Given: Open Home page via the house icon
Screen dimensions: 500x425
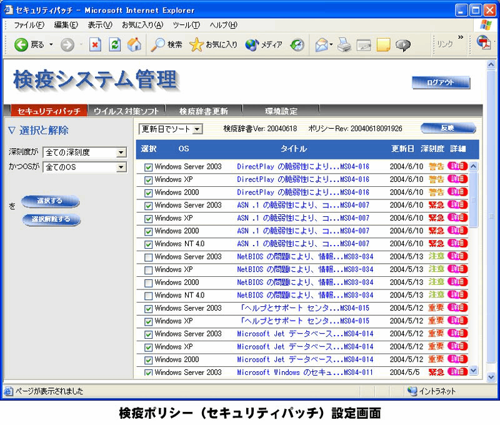Looking at the screenshot, I should 134,44.
